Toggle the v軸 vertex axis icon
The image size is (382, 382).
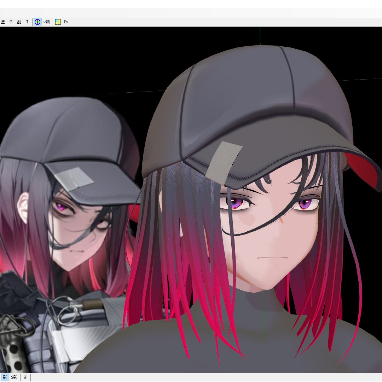[x=46, y=22]
